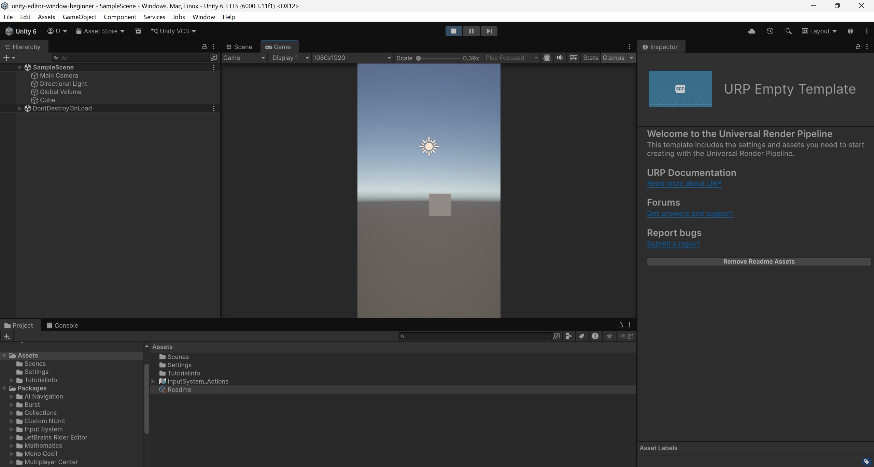Click the Remove Readme Assets button
Image resolution: width=874 pixels, height=467 pixels.
pos(759,261)
